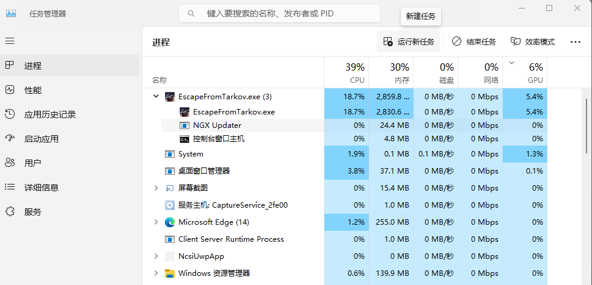Viewport: 592px width, 285px height.
Task: Click the search magnifier icon
Action: [x=191, y=13]
